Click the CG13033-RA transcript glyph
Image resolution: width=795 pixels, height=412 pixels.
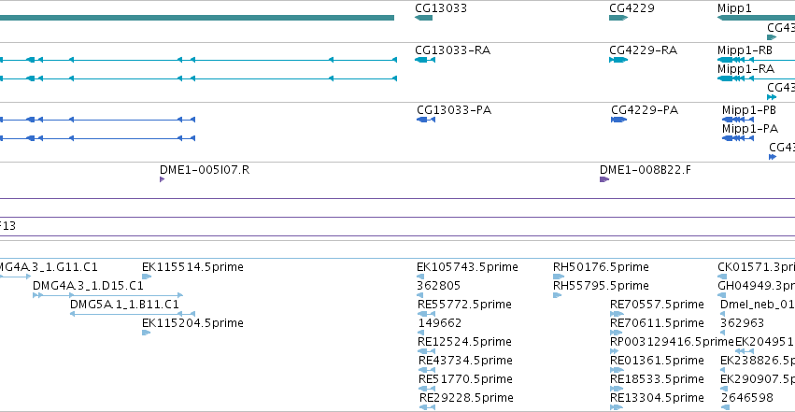pyautogui.click(x=425, y=60)
